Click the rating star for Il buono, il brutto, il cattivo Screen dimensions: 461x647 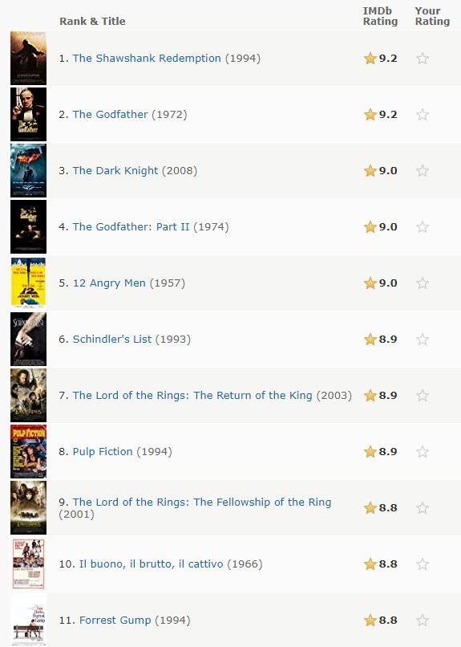(423, 564)
